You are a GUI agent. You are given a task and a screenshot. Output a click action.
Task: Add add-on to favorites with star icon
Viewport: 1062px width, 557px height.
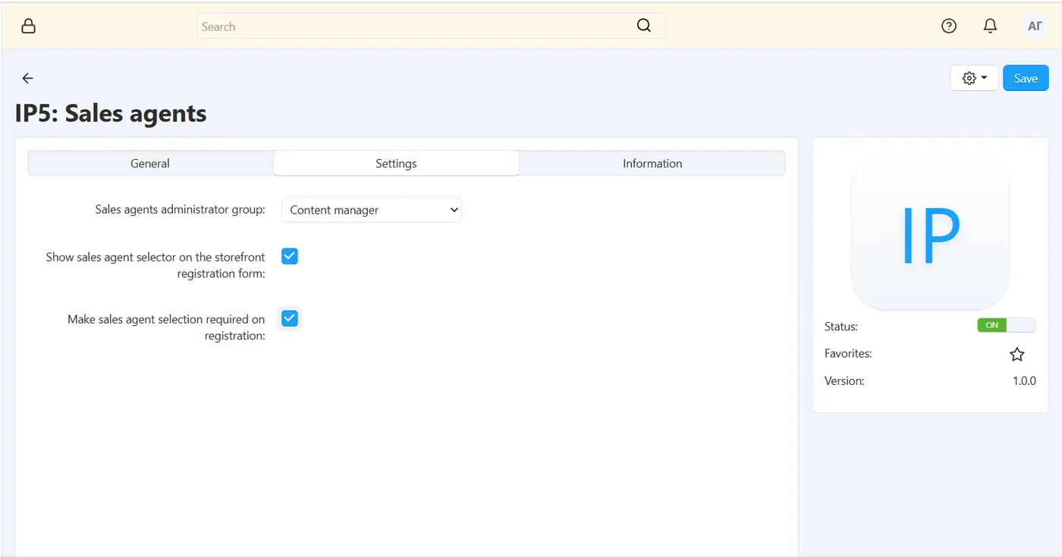point(1017,354)
